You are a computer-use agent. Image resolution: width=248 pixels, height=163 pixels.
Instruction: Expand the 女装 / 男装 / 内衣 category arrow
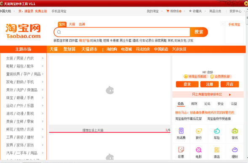(x=43, y=58)
